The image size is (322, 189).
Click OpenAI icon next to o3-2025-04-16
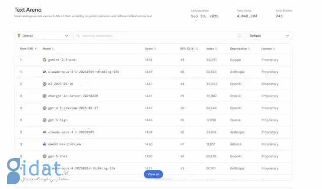click(44, 84)
